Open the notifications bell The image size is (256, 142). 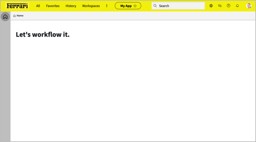[x=237, y=6]
